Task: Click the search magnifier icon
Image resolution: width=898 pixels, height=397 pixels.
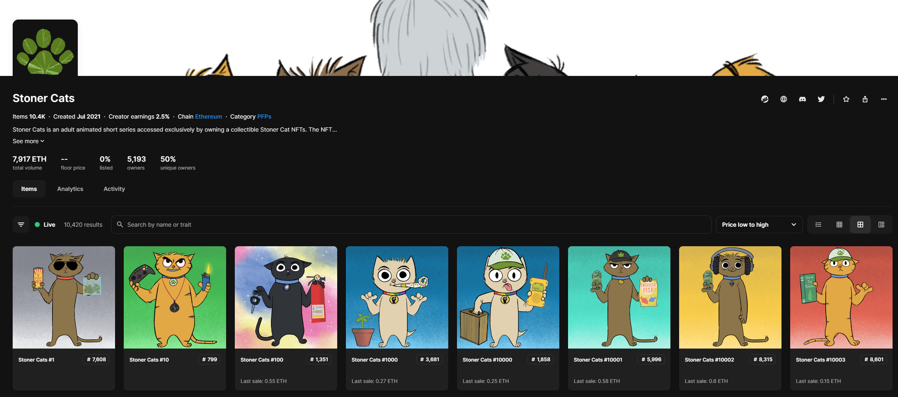Action: pyautogui.click(x=120, y=225)
